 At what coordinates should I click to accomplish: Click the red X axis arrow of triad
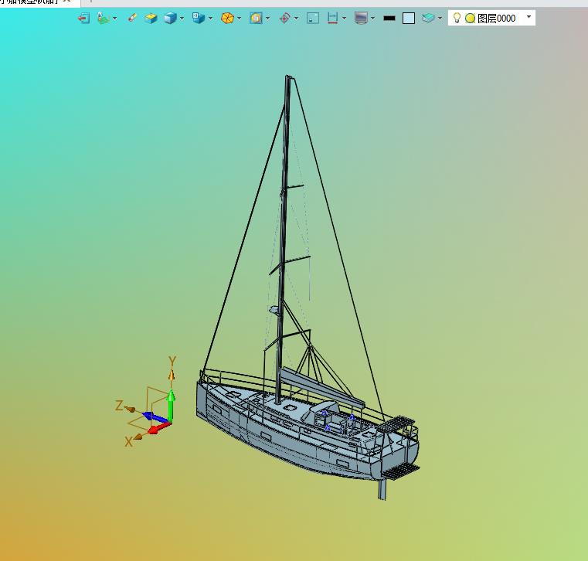point(160,428)
